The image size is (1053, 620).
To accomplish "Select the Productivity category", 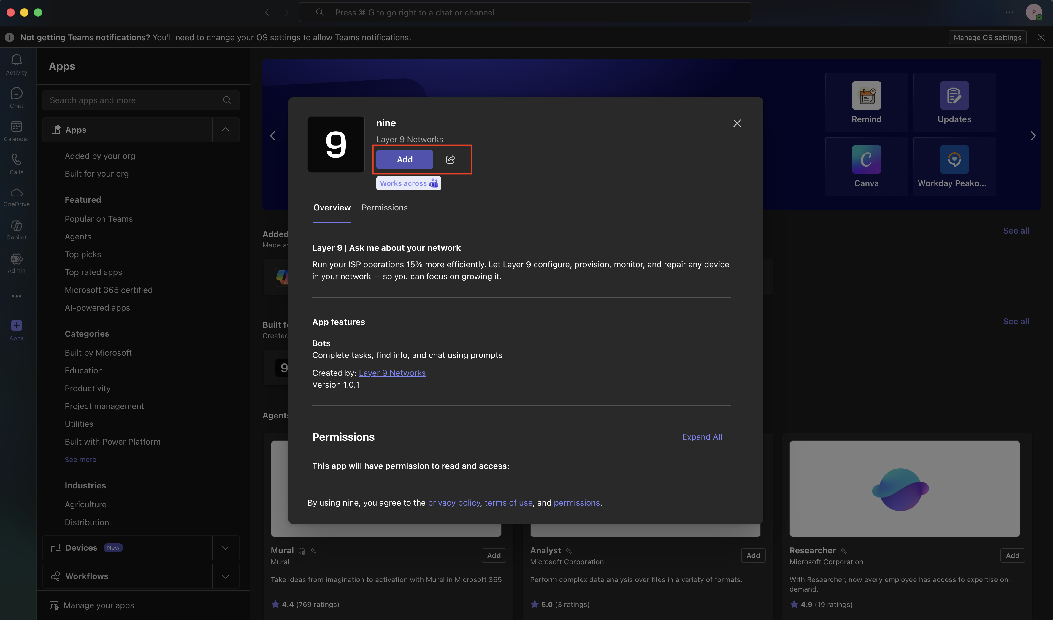I will [88, 388].
